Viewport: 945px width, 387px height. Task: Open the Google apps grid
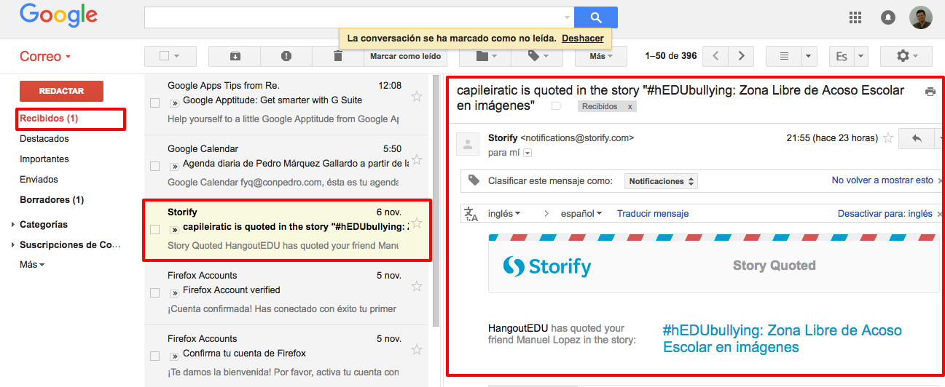coord(855,17)
